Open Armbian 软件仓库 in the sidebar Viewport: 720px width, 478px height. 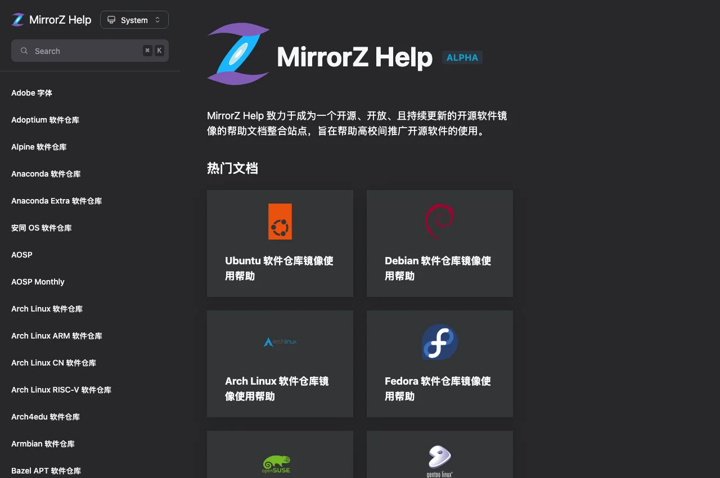(x=43, y=444)
